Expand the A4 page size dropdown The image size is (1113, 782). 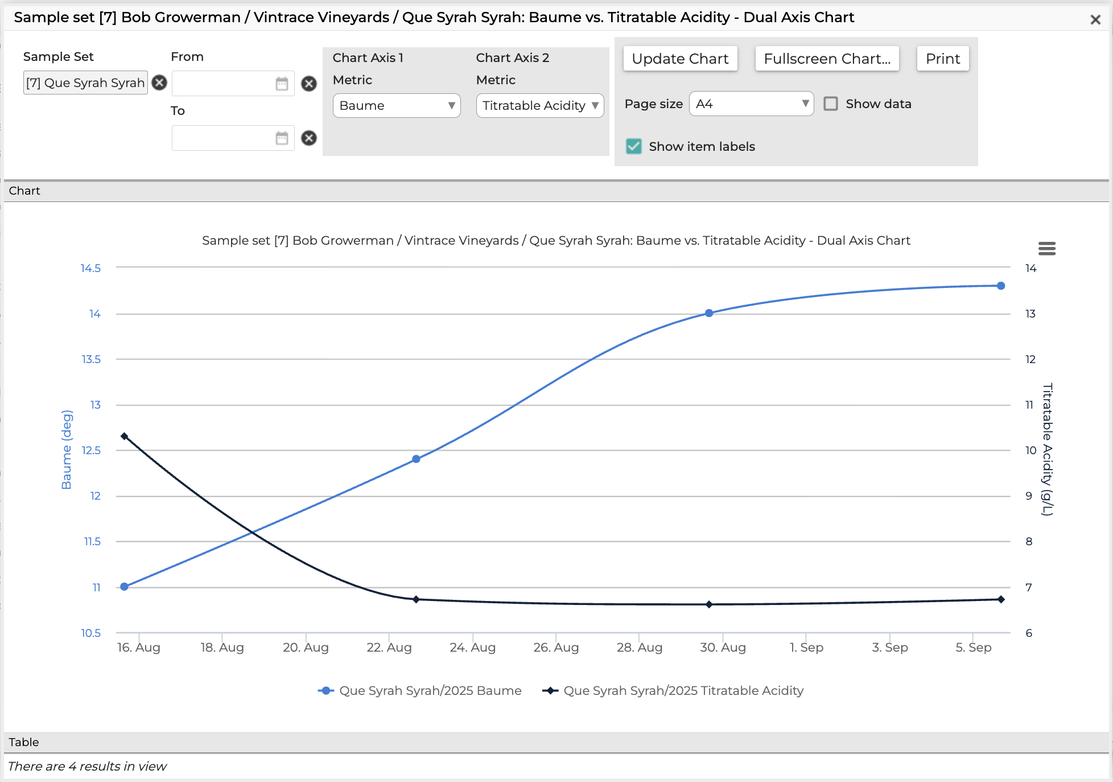pyautogui.click(x=751, y=104)
